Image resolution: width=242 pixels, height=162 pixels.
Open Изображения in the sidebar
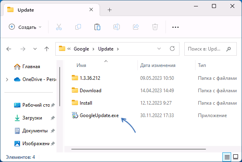click(32, 144)
